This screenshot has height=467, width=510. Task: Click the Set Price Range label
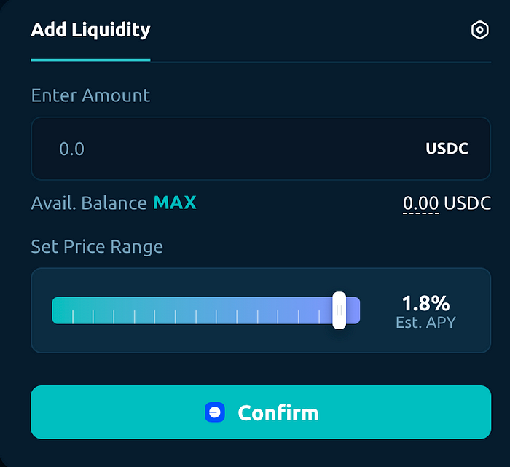click(97, 246)
